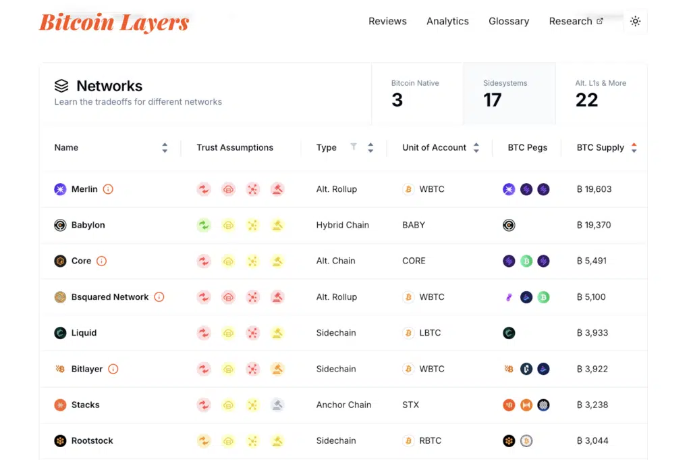This screenshot has width=691, height=460.
Task: Sort the table by Name
Action: (x=165, y=148)
